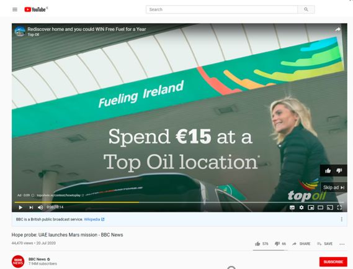
Task: Open more actions ellipsis beside SAVE
Action: tap(342, 244)
